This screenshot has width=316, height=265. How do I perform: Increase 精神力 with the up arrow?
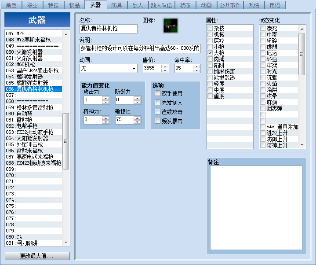tap(105, 118)
